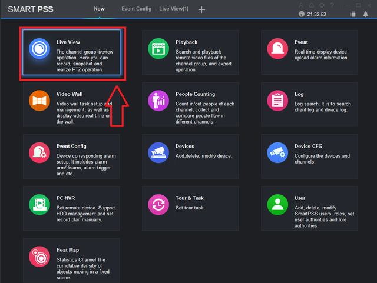Open the red Event alarm icon
Screen dimensions: 377x283
tap(277, 48)
